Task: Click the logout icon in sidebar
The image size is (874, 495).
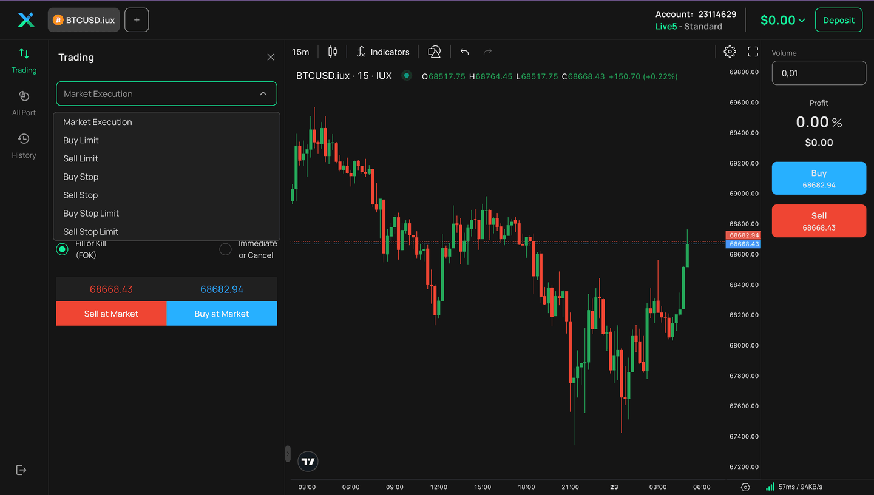Action: click(21, 470)
